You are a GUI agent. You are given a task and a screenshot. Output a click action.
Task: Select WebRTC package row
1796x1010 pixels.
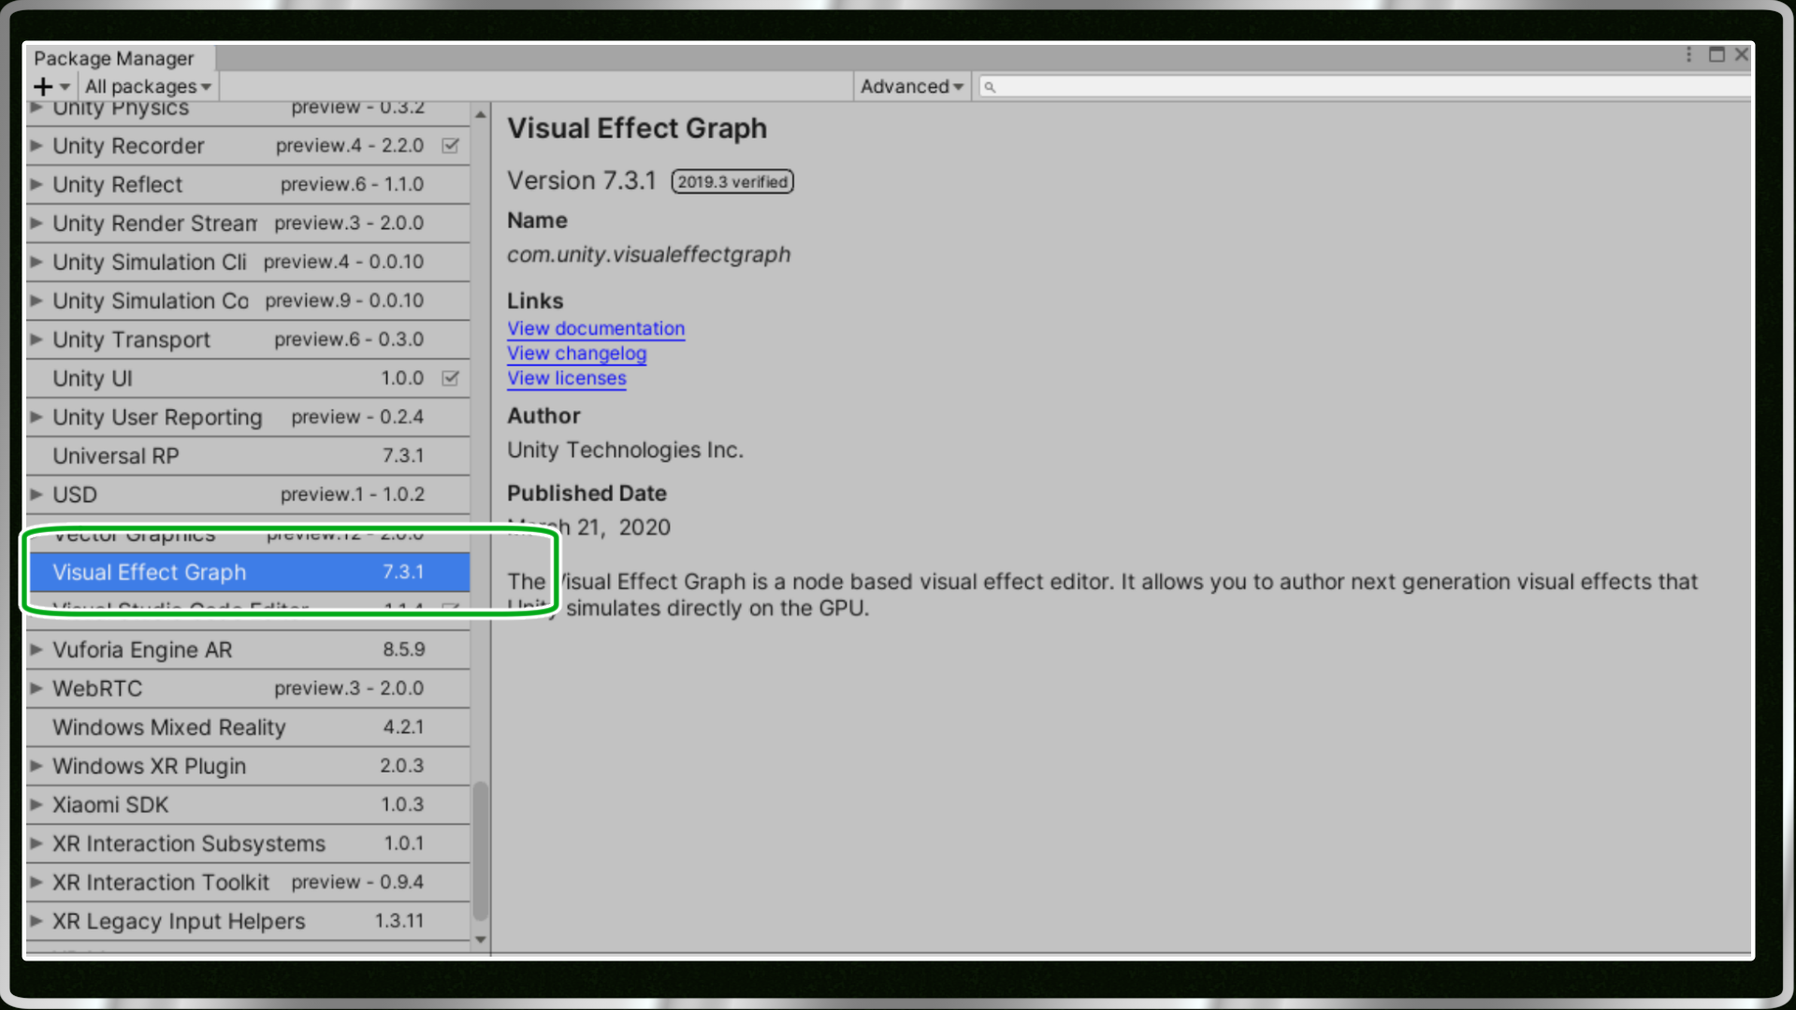(x=248, y=688)
